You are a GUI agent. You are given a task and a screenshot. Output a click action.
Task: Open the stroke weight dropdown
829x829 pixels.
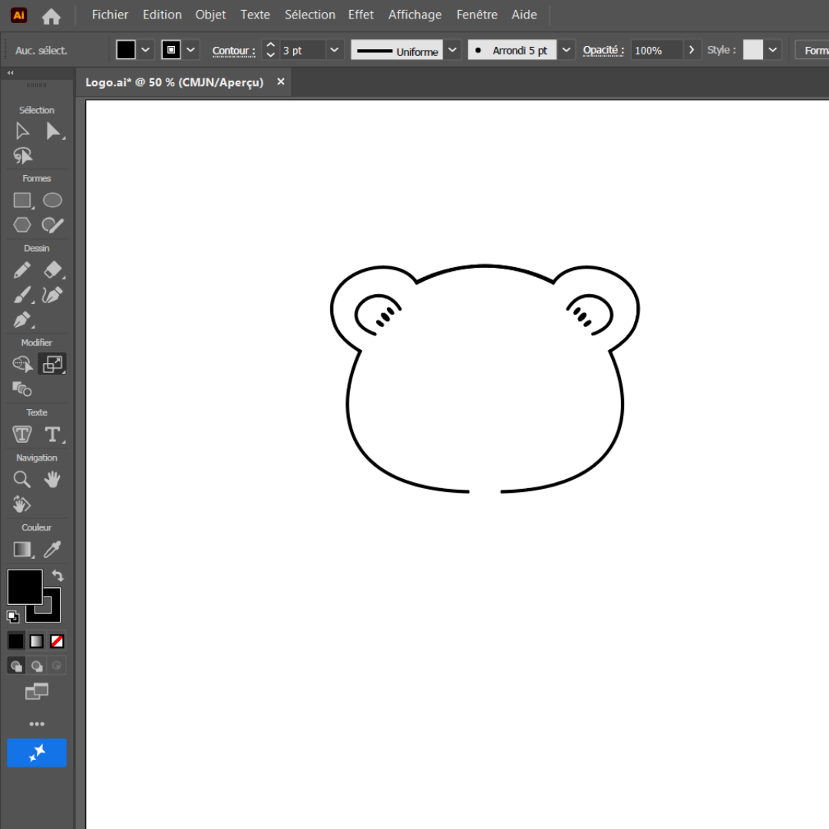[334, 50]
